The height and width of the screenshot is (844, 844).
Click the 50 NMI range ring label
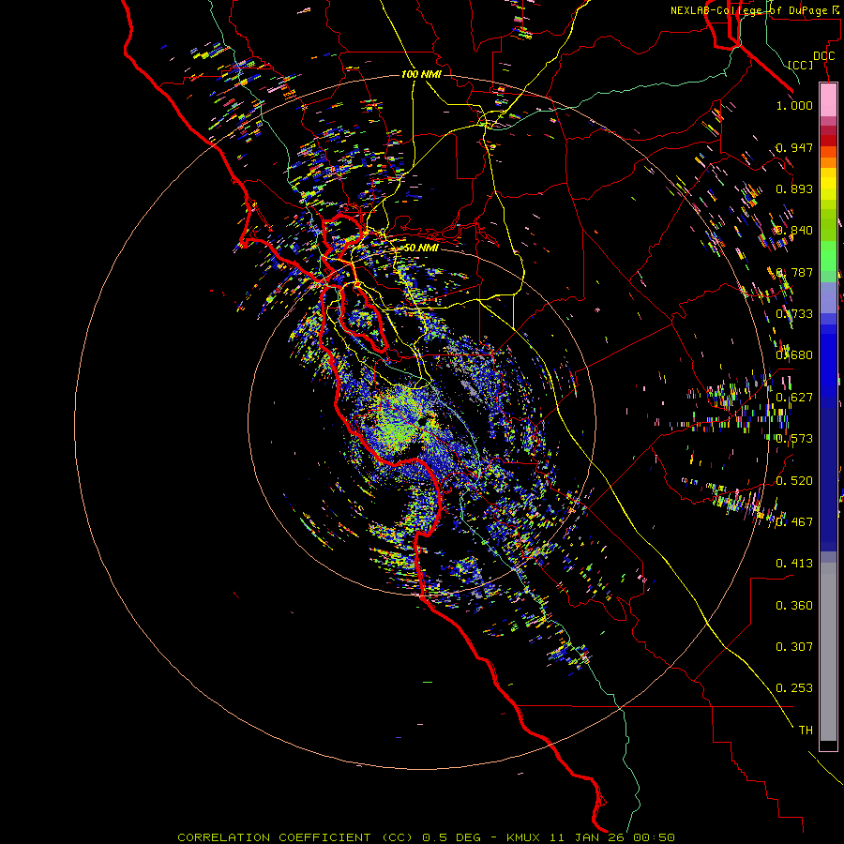pyautogui.click(x=421, y=248)
